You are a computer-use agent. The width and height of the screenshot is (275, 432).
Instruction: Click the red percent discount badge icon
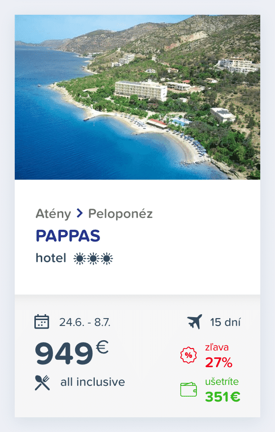click(189, 355)
